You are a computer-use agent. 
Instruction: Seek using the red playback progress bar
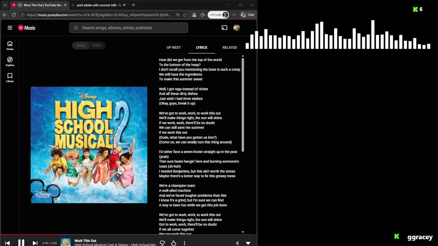click(33, 235)
